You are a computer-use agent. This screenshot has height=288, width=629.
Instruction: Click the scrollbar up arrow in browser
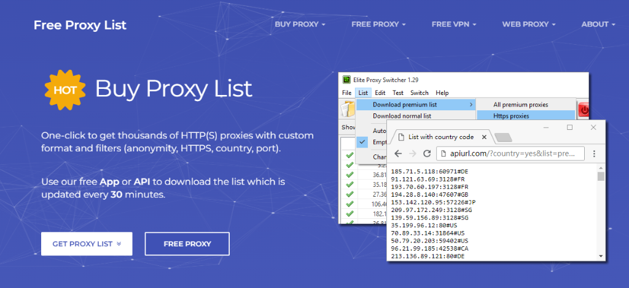601,168
